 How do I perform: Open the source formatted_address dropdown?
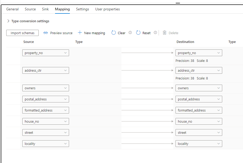pos(46,110)
